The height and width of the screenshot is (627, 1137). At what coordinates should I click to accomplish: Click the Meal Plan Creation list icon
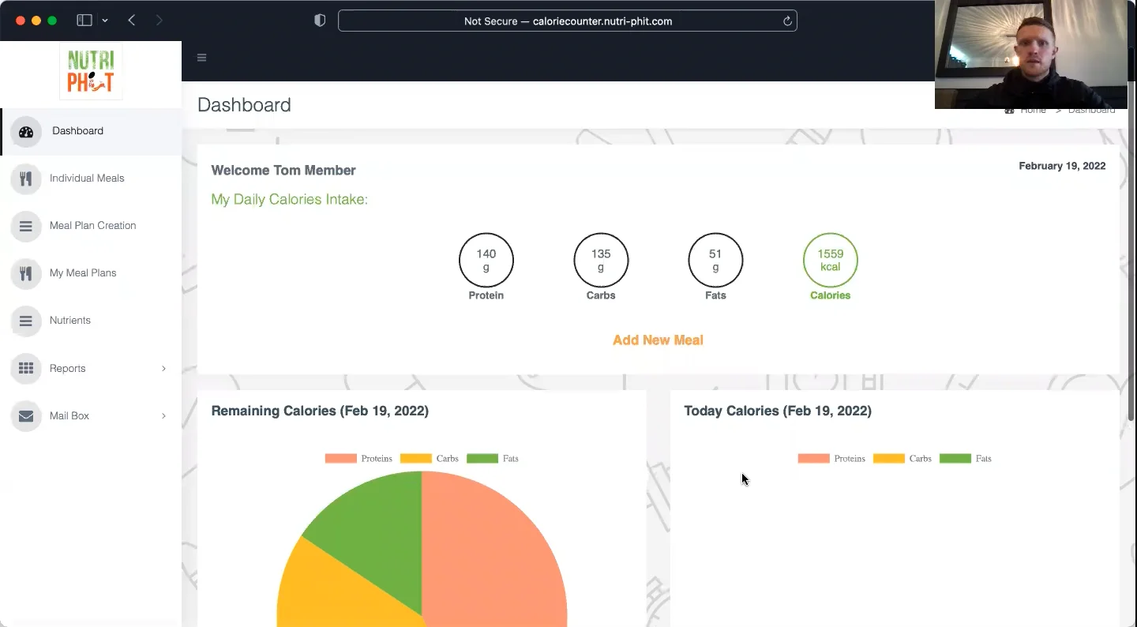[26, 226]
